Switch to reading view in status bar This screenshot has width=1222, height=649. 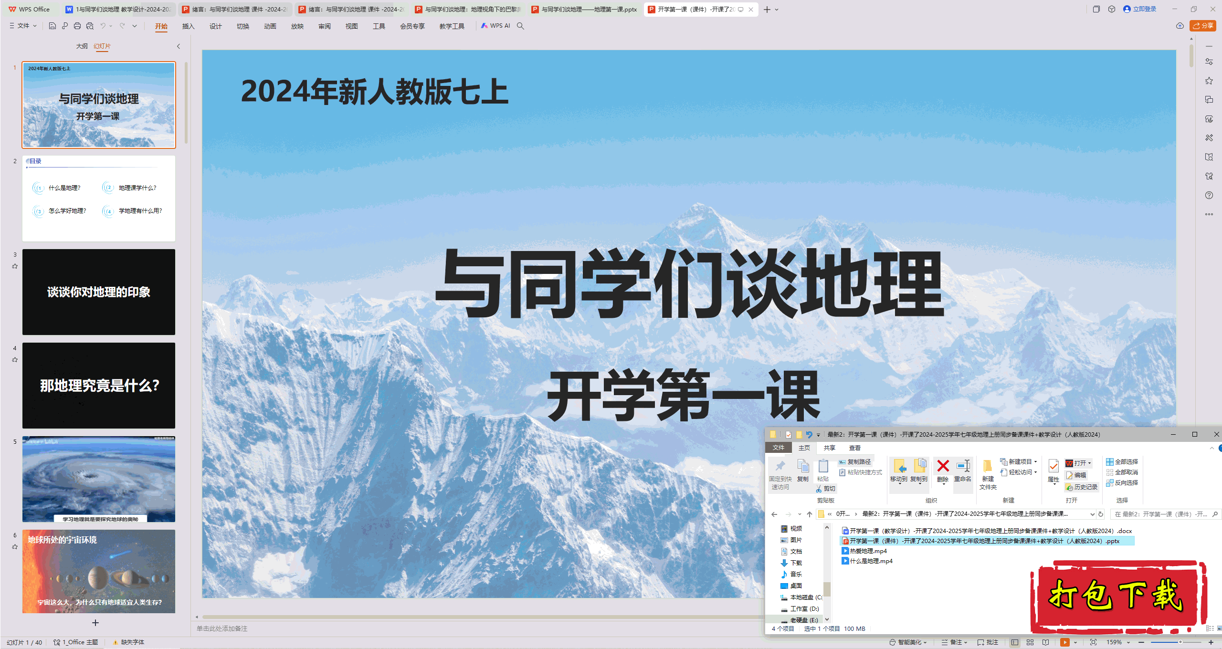tap(1046, 642)
